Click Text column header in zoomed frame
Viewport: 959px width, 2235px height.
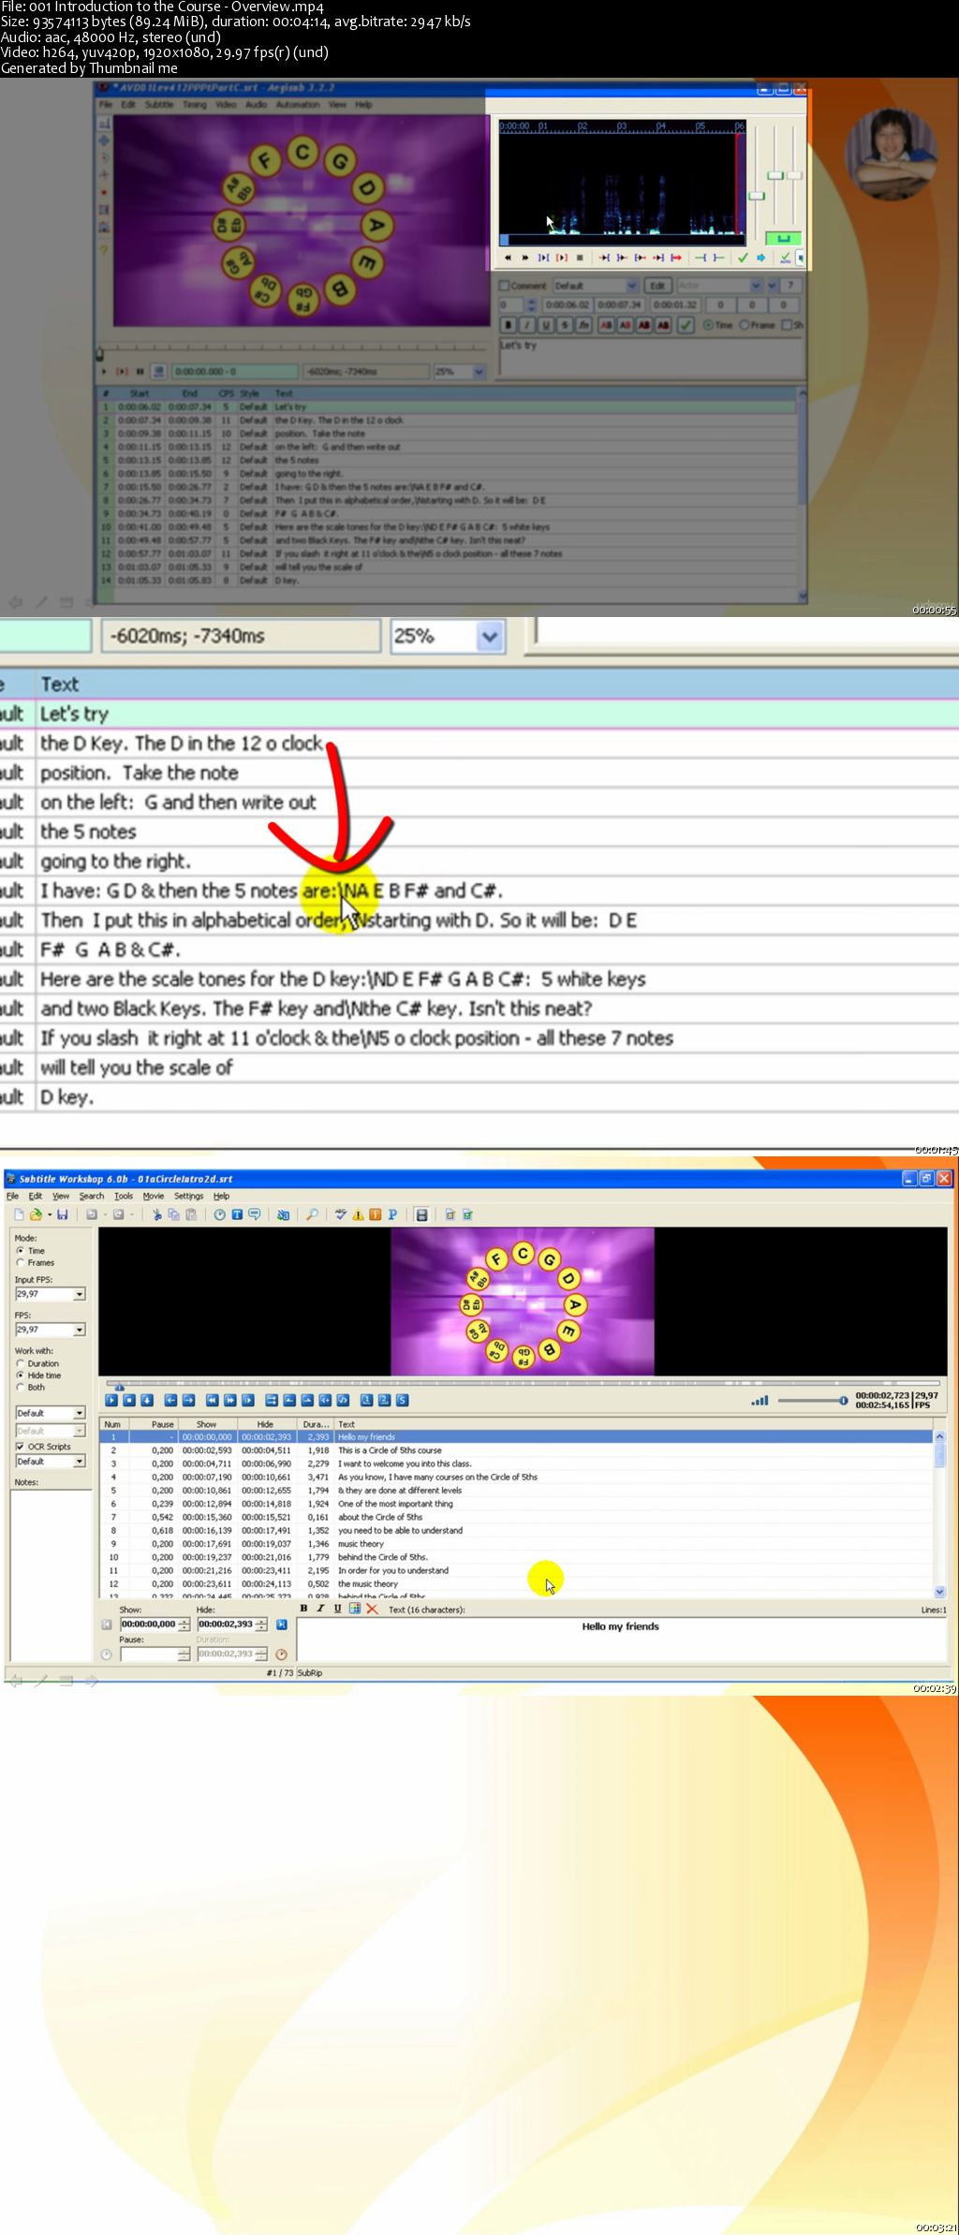59,684
